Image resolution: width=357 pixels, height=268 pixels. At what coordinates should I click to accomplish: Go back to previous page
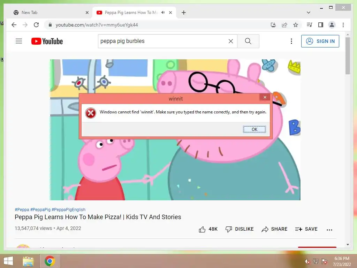pyautogui.click(x=14, y=25)
